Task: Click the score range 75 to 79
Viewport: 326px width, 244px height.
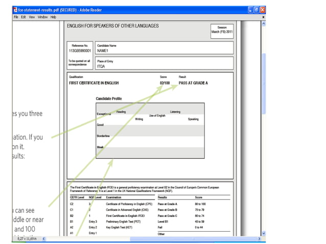Action: coord(200,210)
